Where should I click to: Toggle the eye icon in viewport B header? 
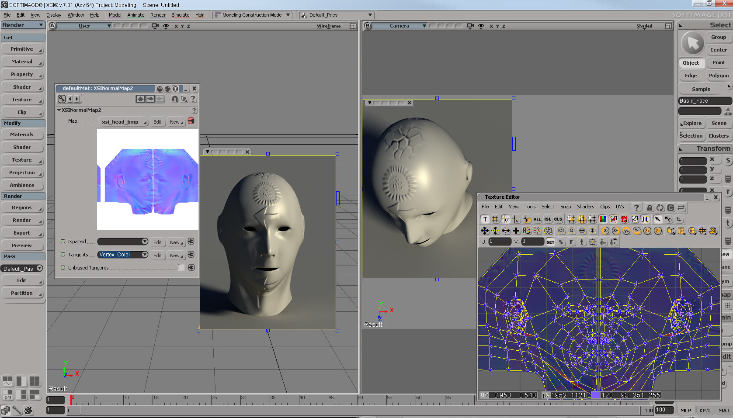click(x=481, y=26)
